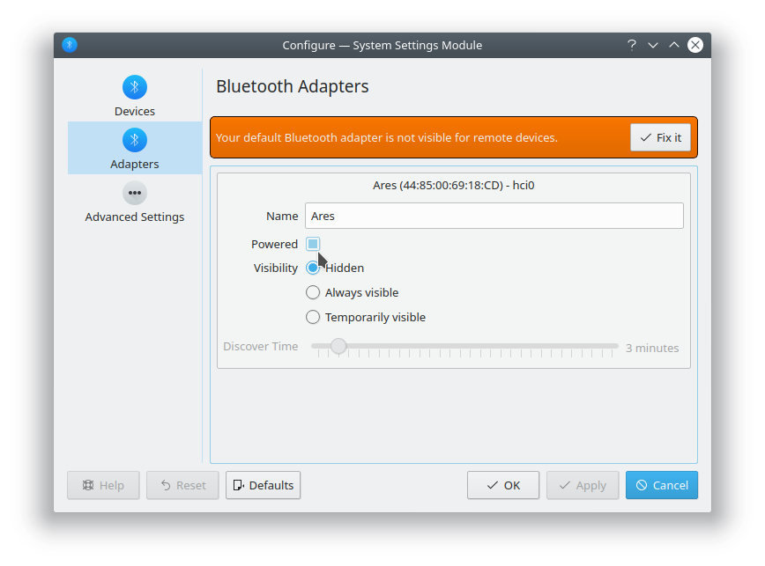The height and width of the screenshot is (566, 765).
Task: Select the Hidden visibility option
Action: tap(313, 268)
